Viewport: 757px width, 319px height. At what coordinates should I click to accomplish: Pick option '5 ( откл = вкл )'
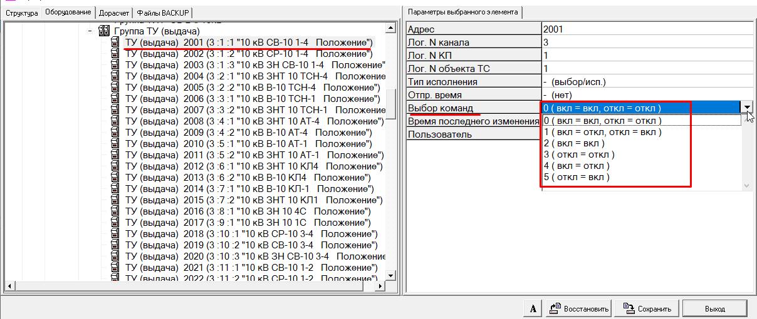coord(577,178)
